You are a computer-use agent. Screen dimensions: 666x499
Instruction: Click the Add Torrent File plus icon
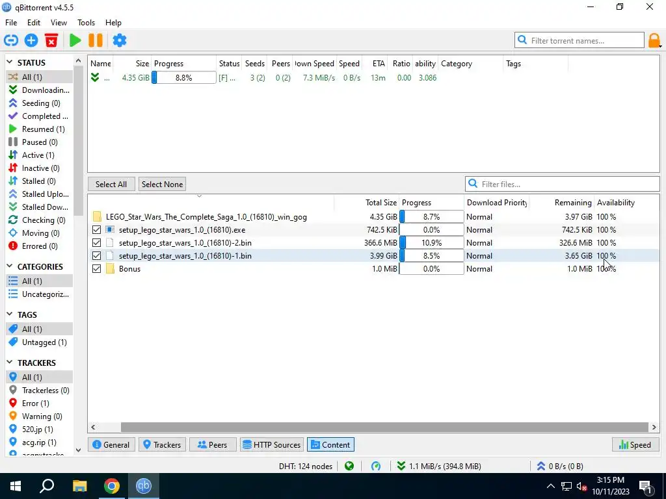pos(31,40)
